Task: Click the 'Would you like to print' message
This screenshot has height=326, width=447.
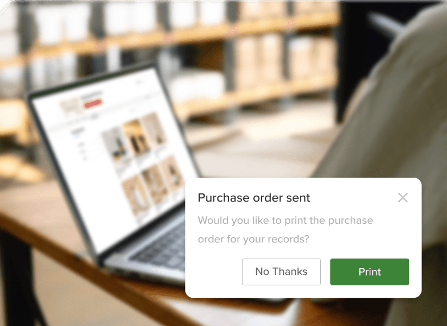Action: coord(285,221)
